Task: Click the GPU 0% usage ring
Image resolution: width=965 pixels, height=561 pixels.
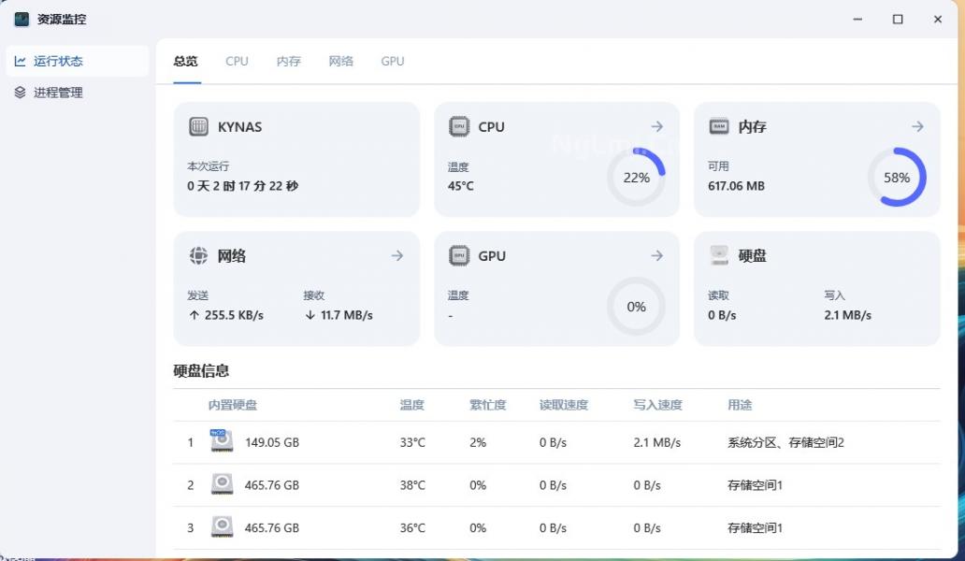Action: pyautogui.click(x=637, y=307)
